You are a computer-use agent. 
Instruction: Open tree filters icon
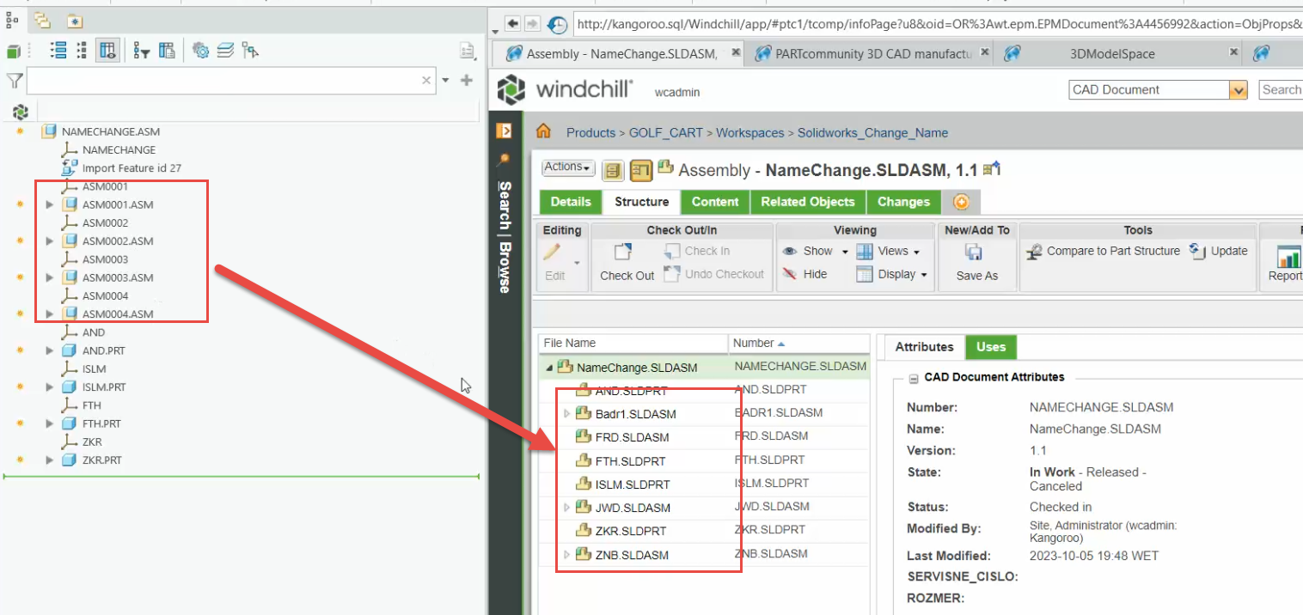pos(142,52)
